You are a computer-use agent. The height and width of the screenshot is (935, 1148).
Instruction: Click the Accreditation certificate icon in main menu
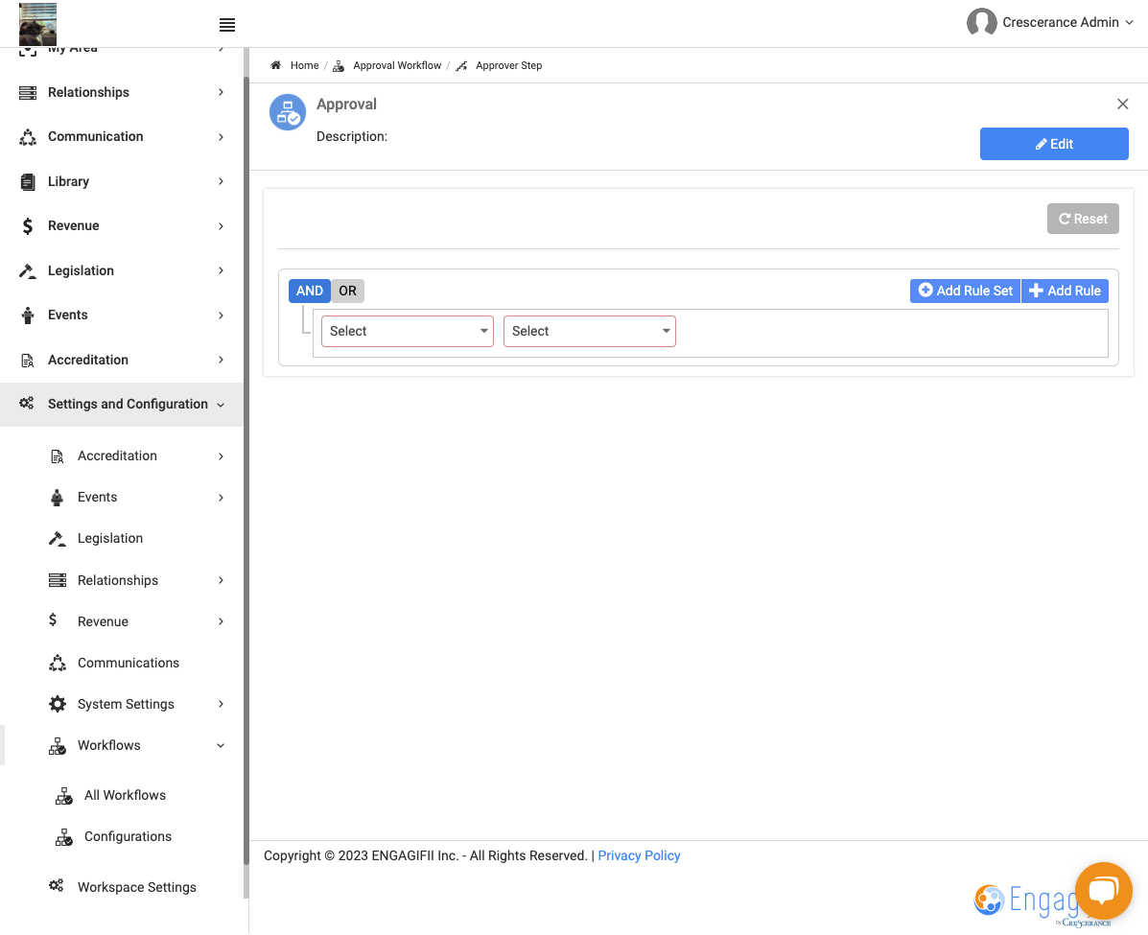point(28,361)
